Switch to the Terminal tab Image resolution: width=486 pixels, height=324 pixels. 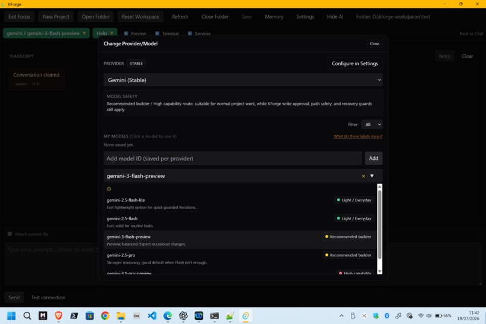tap(167, 33)
